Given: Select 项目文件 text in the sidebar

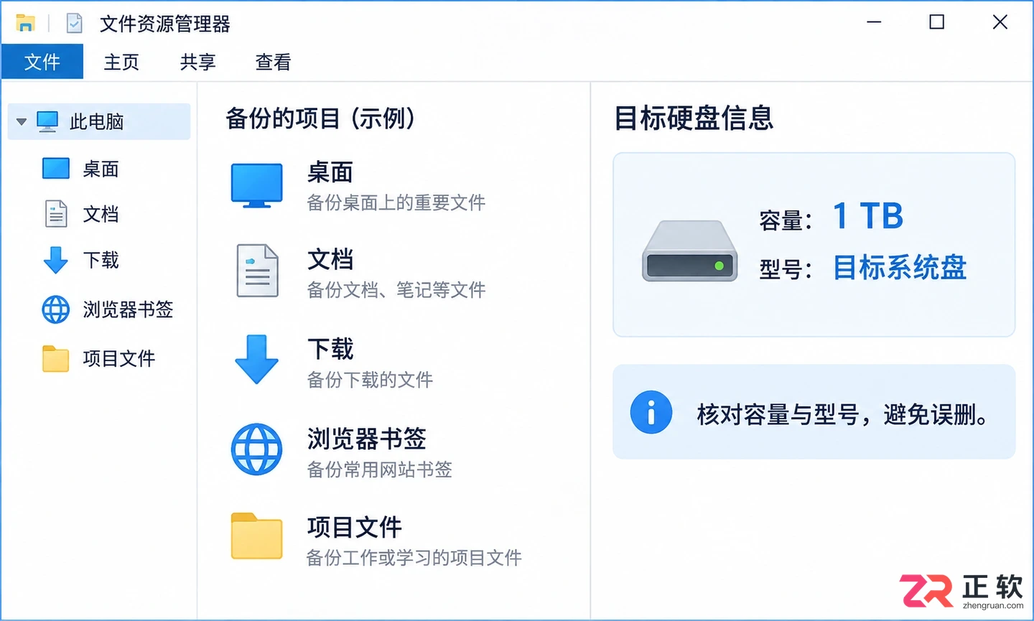Looking at the screenshot, I should tap(118, 358).
